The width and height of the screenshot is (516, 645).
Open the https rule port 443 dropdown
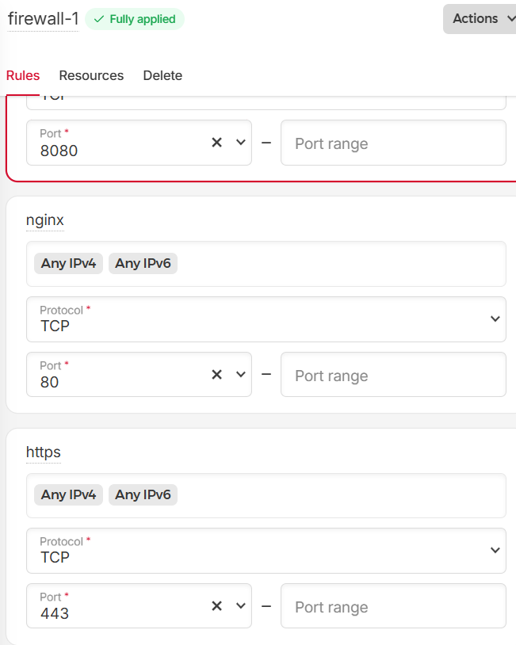[241, 606]
